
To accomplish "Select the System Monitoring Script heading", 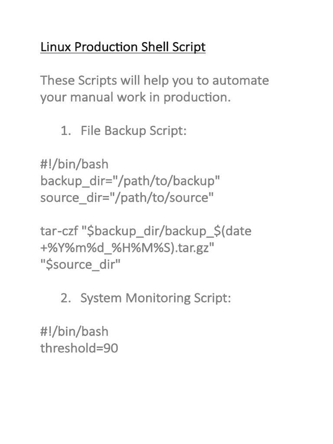I will (155, 298).
